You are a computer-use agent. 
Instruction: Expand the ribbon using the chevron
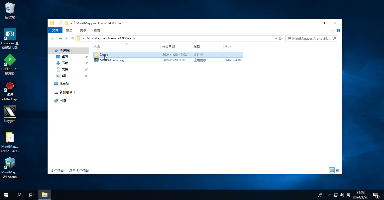333,31
